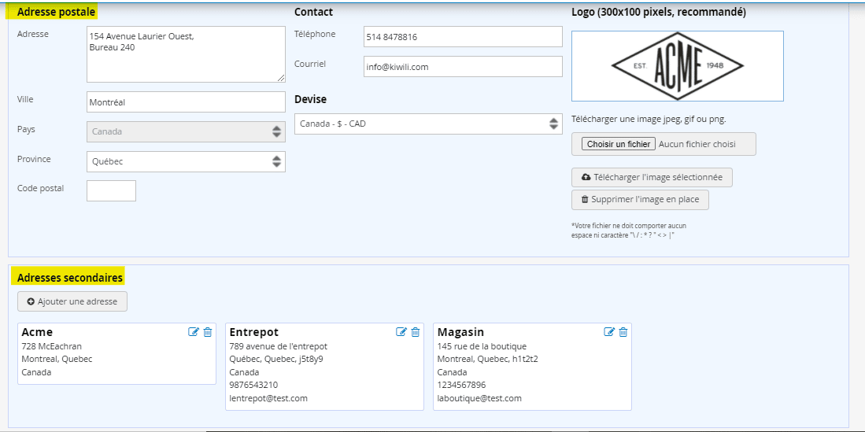Click the Téléphone field 514 8478816
The image size is (865, 432).
[x=463, y=37]
